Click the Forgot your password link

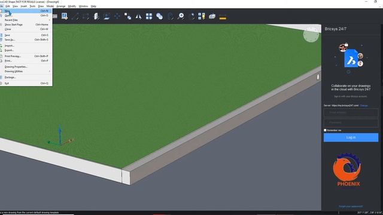[x=351, y=207]
